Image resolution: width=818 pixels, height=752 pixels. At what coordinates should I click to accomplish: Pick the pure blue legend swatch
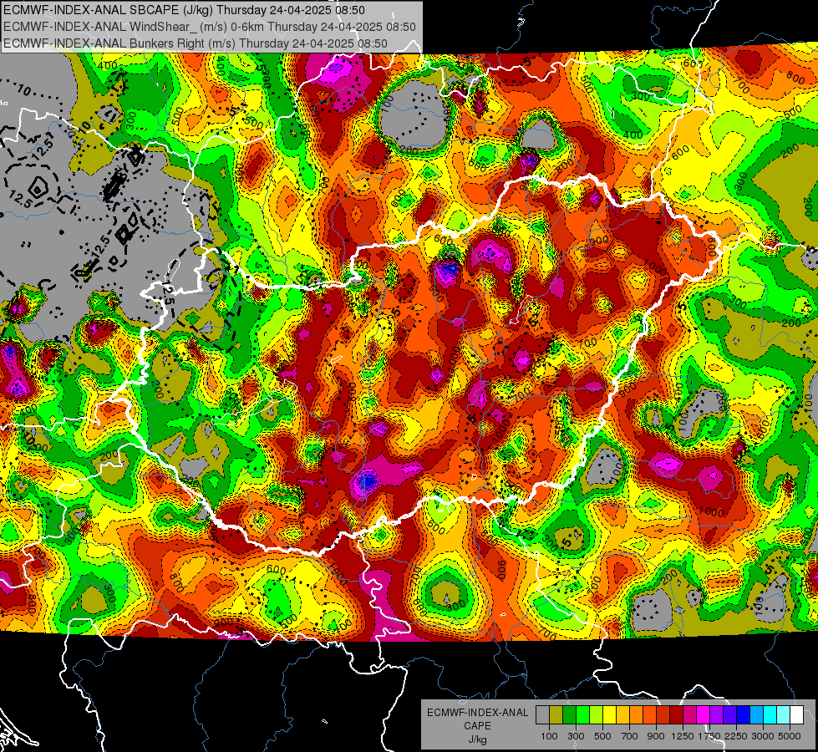click(x=744, y=714)
